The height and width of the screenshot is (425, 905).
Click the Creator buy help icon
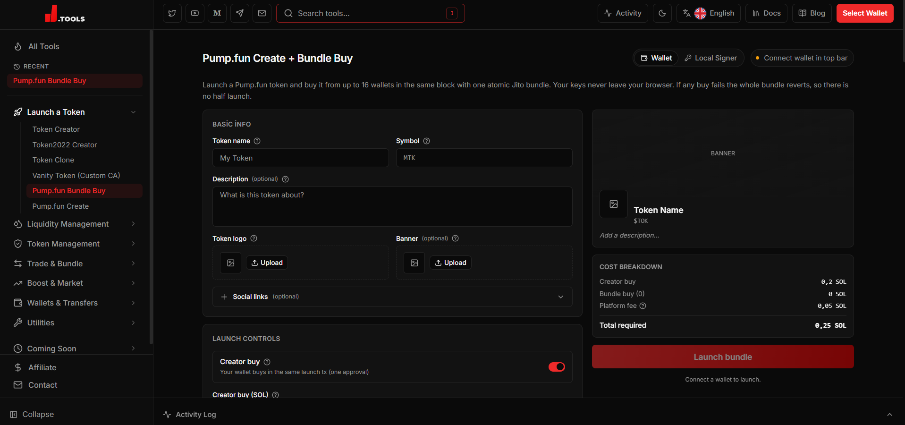[267, 362]
